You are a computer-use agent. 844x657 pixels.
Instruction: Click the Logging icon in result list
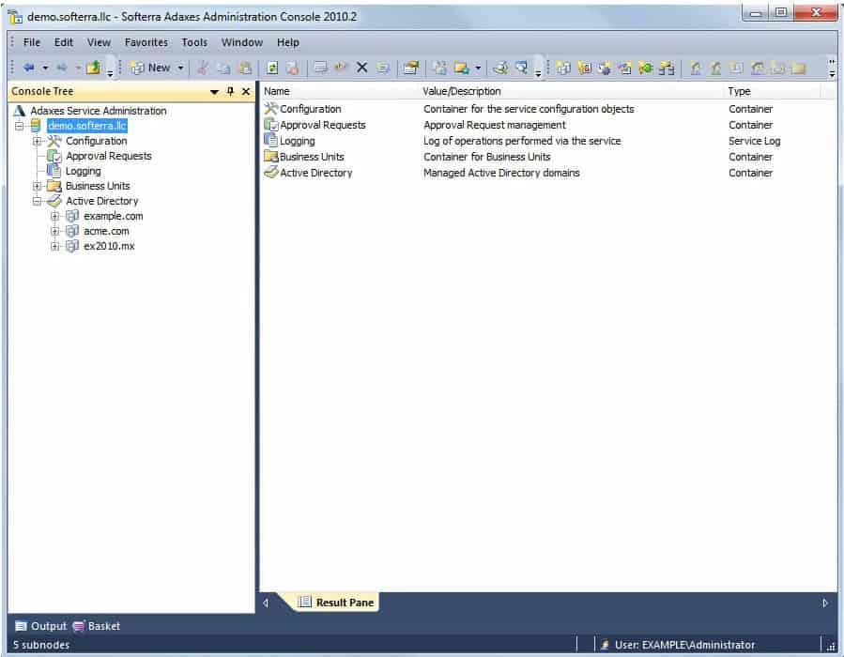(x=270, y=141)
